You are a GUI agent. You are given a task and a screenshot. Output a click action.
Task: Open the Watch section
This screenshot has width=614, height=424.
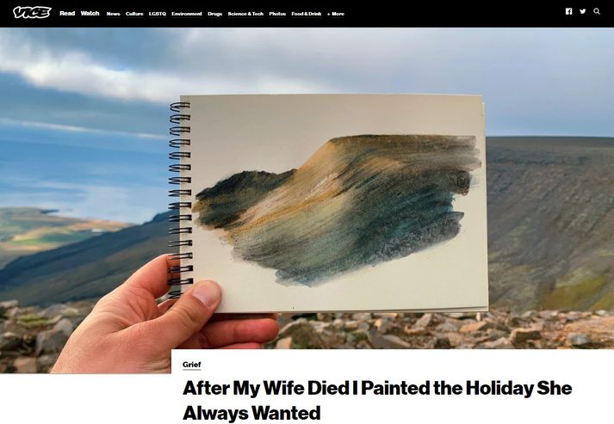click(x=90, y=13)
